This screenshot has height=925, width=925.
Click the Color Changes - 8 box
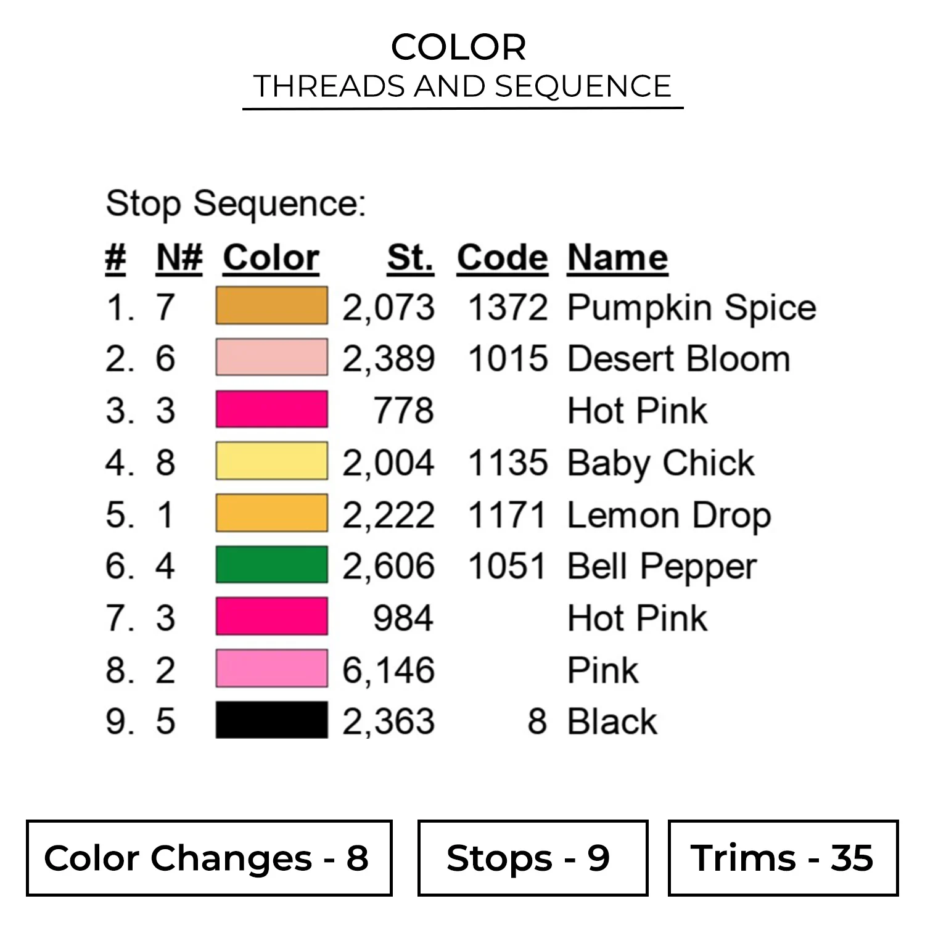coord(209,858)
